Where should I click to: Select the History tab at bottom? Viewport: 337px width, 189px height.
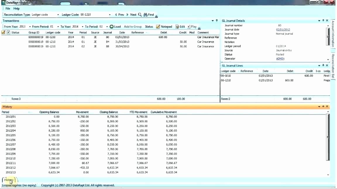tap(9, 180)
